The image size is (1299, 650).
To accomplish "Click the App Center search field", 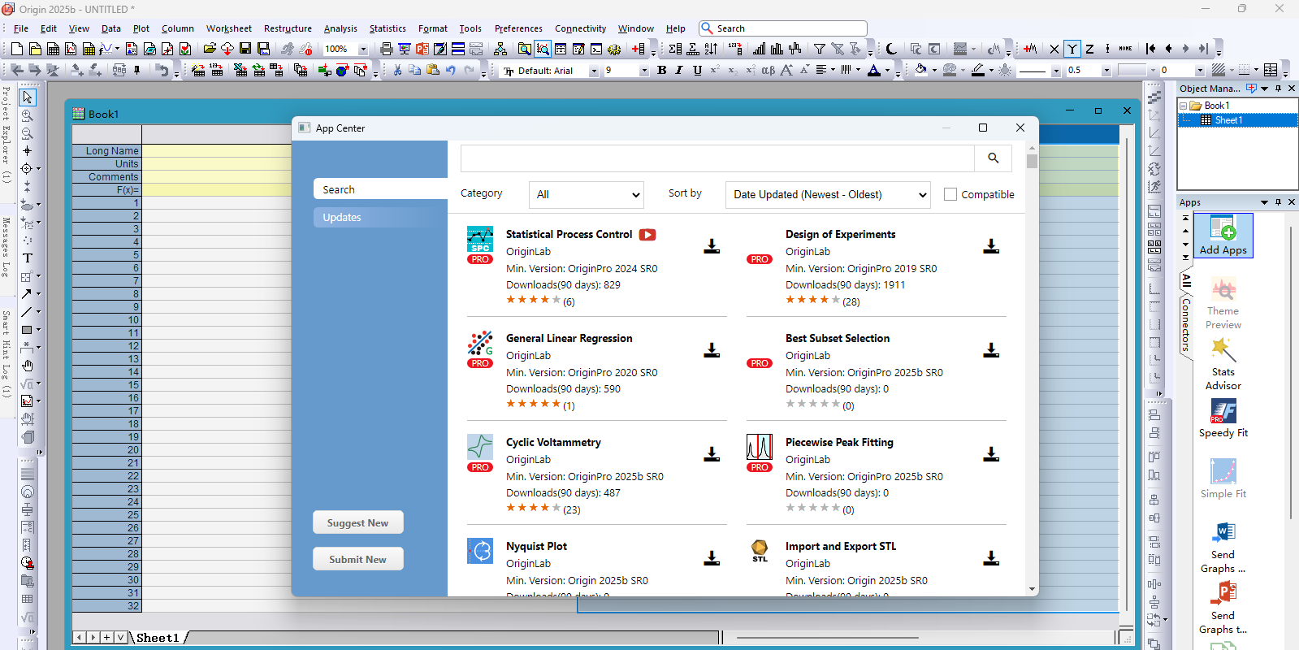I will coord(717,158).
